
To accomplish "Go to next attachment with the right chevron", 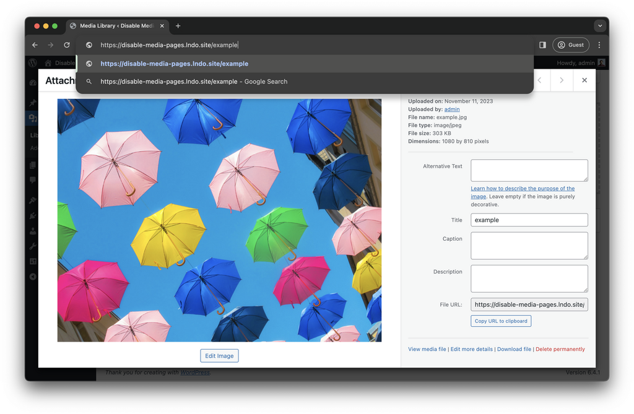I will point(562,80).
